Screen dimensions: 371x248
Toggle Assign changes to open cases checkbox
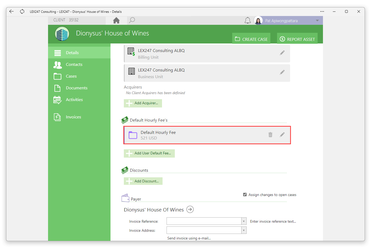(x=245, y=195)
